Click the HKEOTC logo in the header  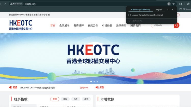point(21,25)
